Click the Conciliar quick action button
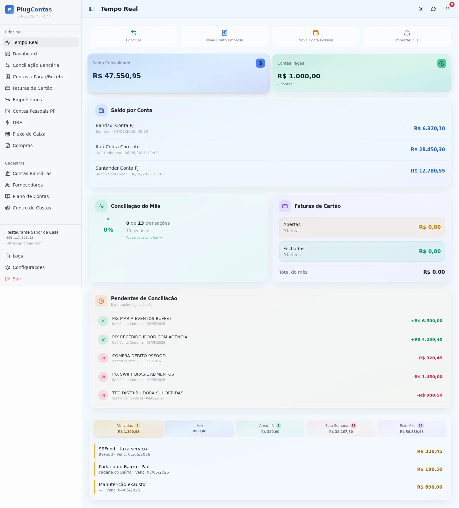 coord(134,36)
